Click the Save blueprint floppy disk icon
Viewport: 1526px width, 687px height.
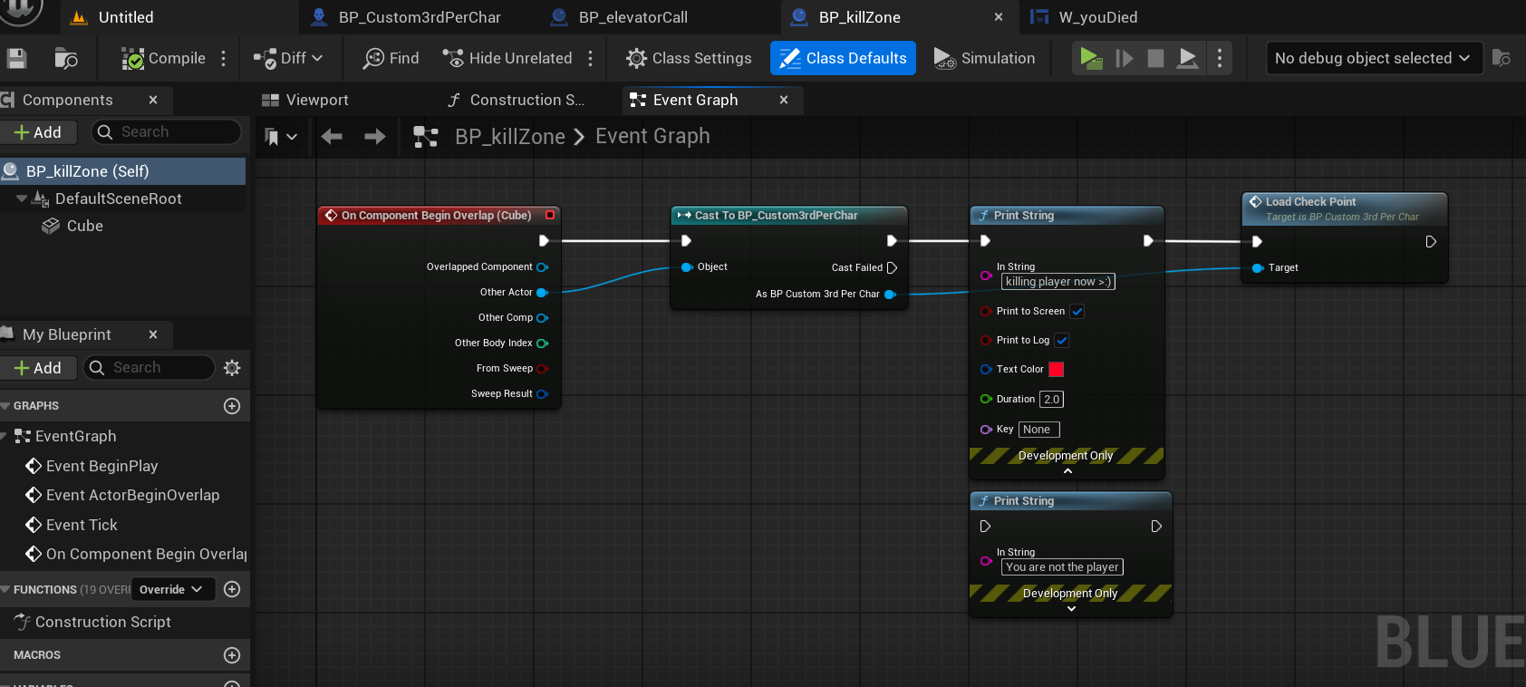[x=16, y=59]
